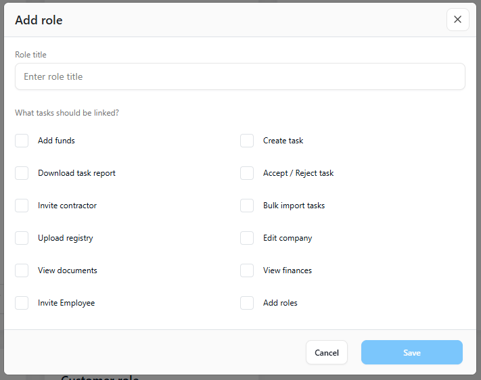Click the Role title field label
The width and height of the screenshot is (481, 380).
(30, 55)
